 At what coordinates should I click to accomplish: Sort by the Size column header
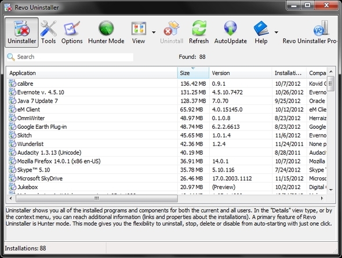193,73
